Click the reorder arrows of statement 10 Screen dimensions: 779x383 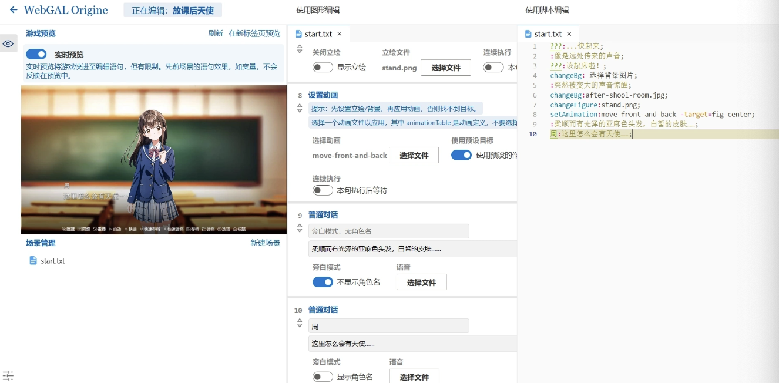coord(300,323)
